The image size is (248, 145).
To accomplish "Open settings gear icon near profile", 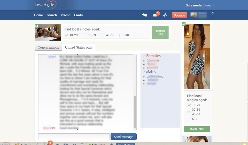I will (212, 13).
